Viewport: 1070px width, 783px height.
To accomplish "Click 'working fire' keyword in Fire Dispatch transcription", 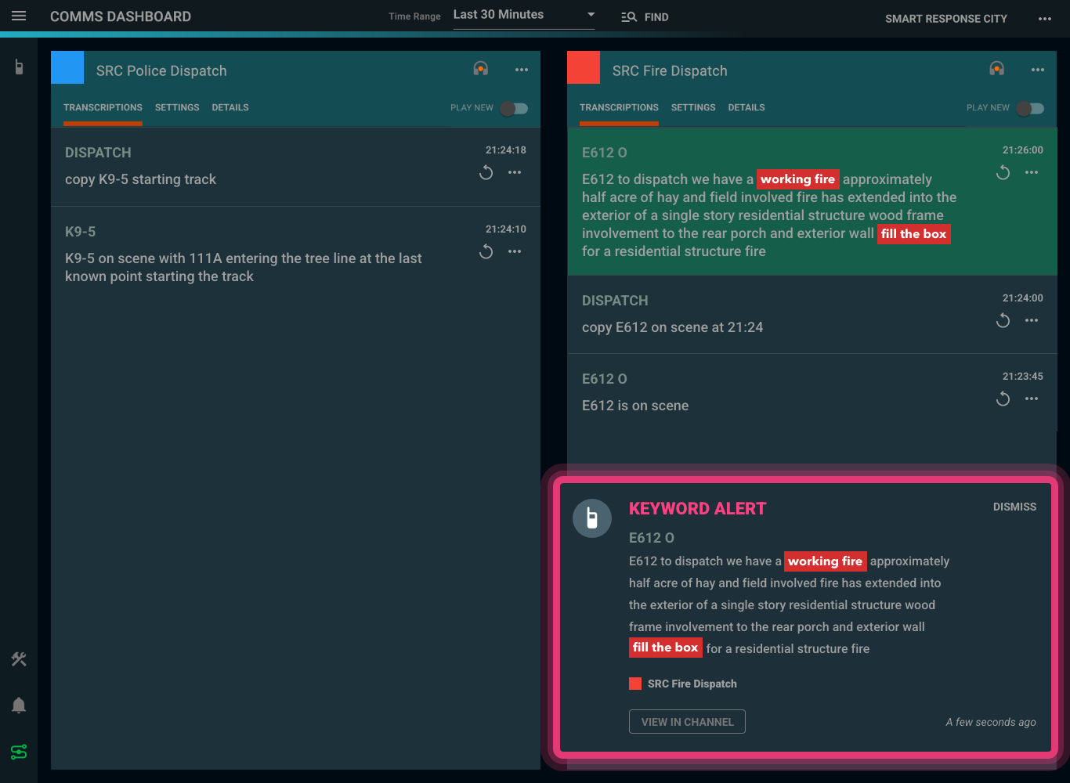I will 798,179.
